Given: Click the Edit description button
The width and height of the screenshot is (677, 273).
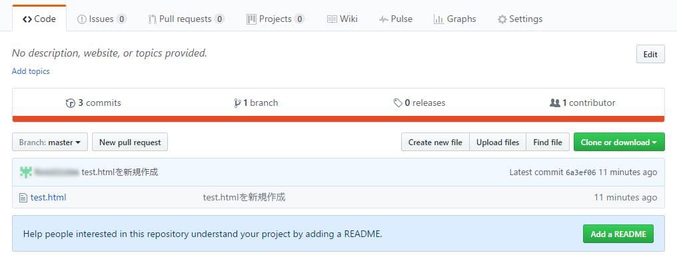Looking at the screenshot, I should click(650, 55).
